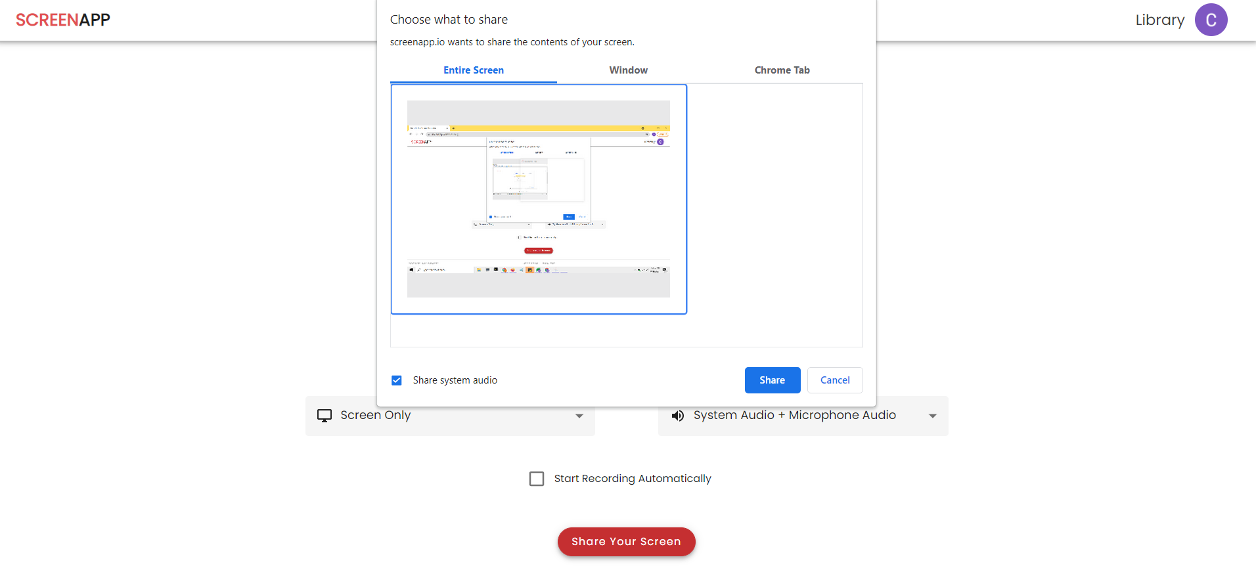Expand the Screen Only dropdown arrow
This screenshot has width=1256, height=574.
[579, 416]
